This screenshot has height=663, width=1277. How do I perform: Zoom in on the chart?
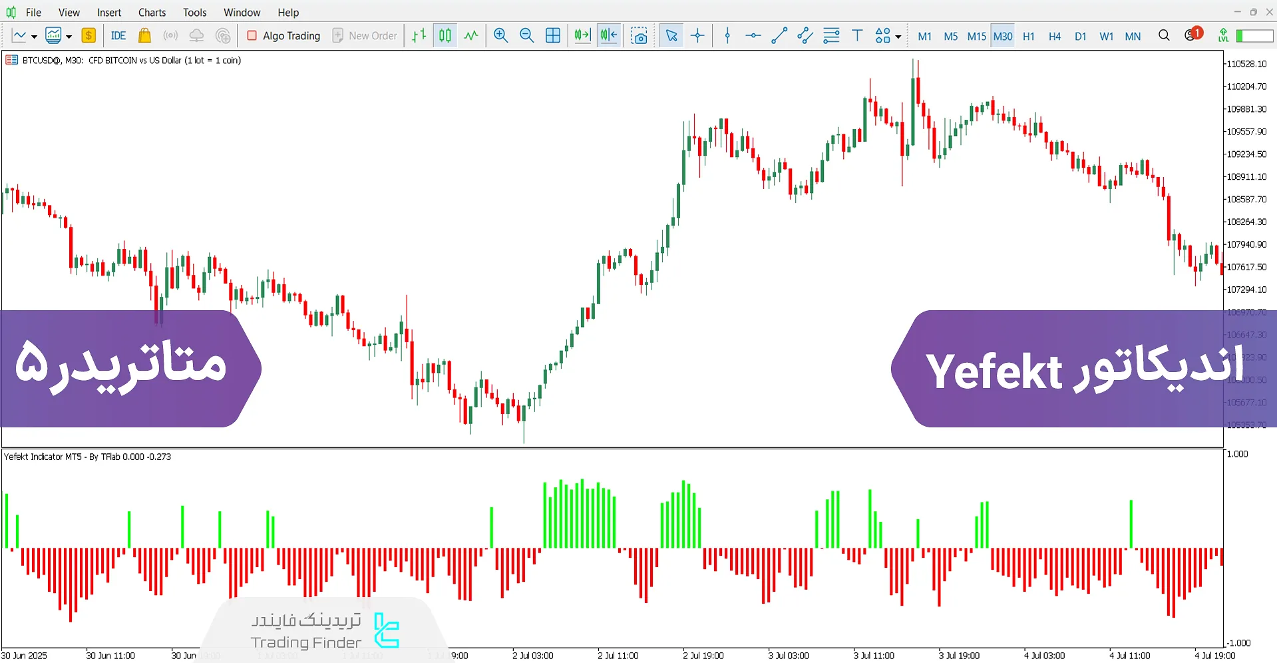(501, 36)
